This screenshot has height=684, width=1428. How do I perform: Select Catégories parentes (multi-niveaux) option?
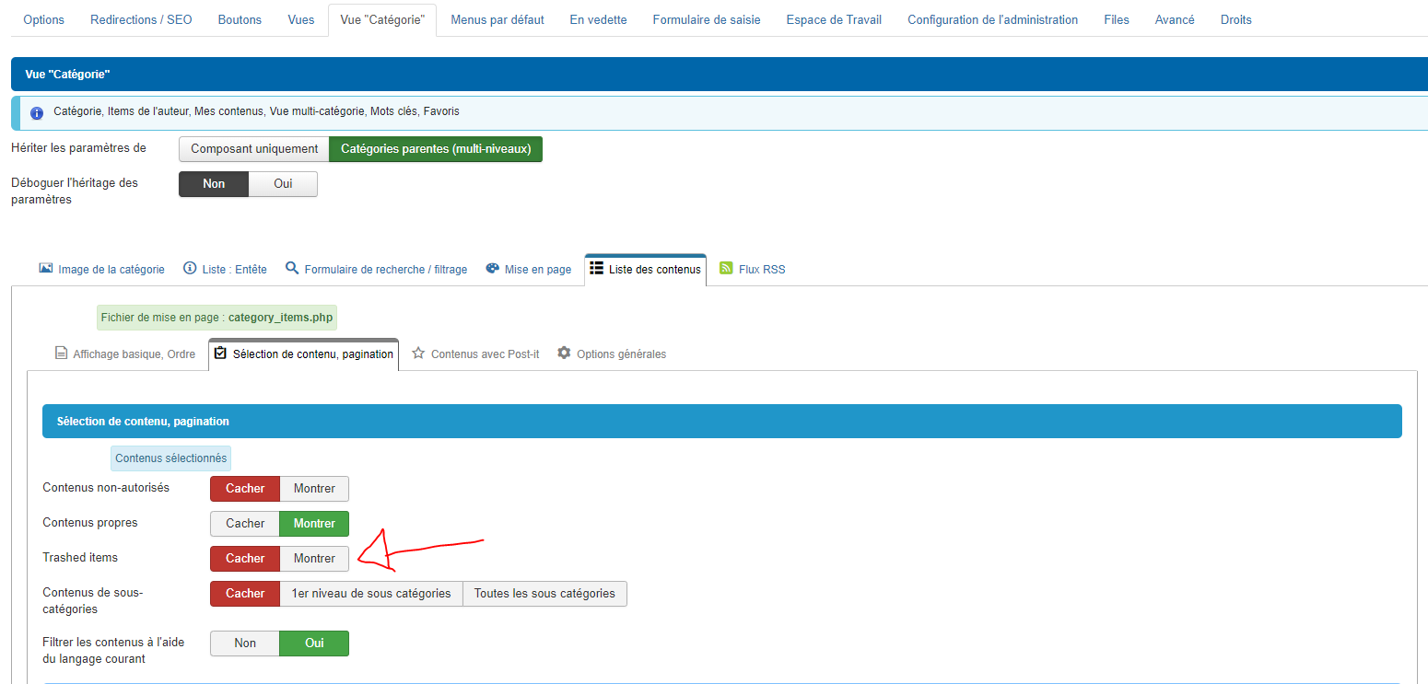pos(436,149)
